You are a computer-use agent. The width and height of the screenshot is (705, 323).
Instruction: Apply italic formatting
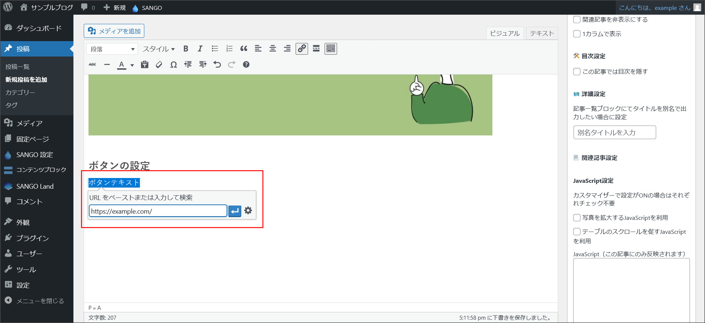200,49
